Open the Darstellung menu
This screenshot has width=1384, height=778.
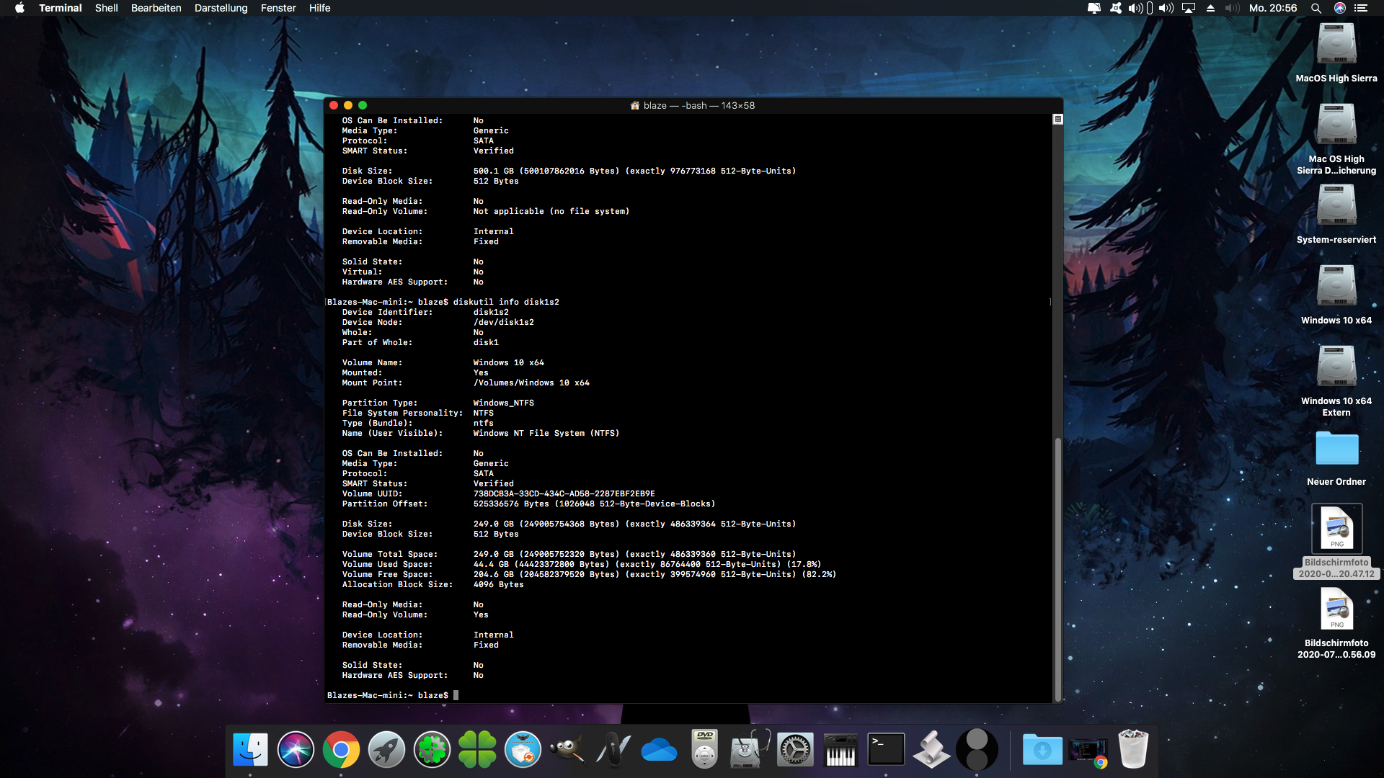tap(221, 8)
